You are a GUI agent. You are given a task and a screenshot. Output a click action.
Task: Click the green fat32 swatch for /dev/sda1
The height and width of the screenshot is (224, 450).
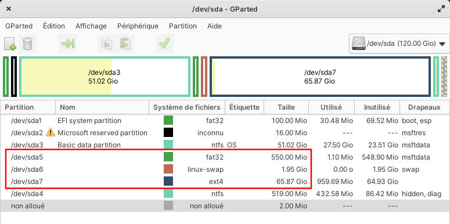tap(168, 121)
